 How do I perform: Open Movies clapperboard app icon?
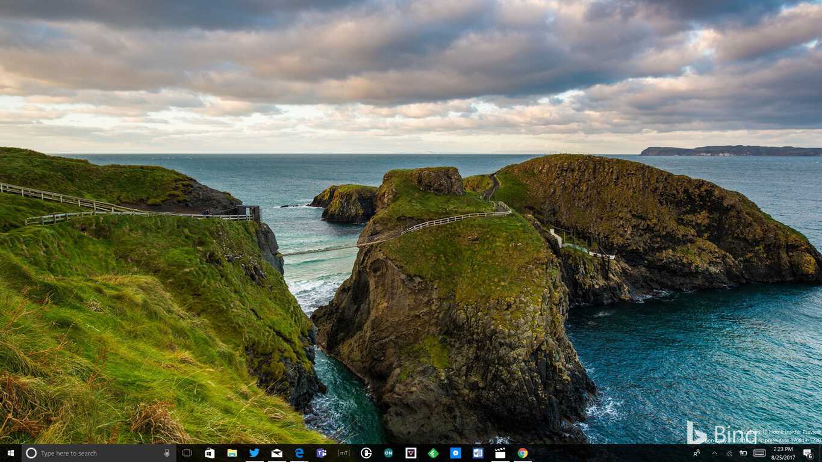pyautogui.click(x=500, y=453)
